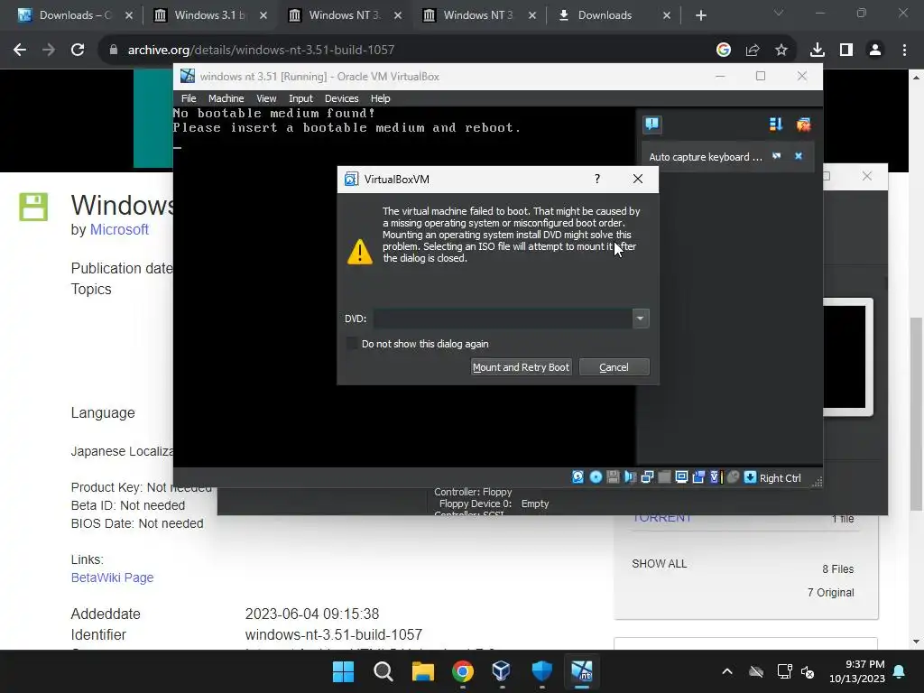This screenshot has height=693, width=924.
Task: Open the DVD dropdown arrow
Action: (640, 319)
